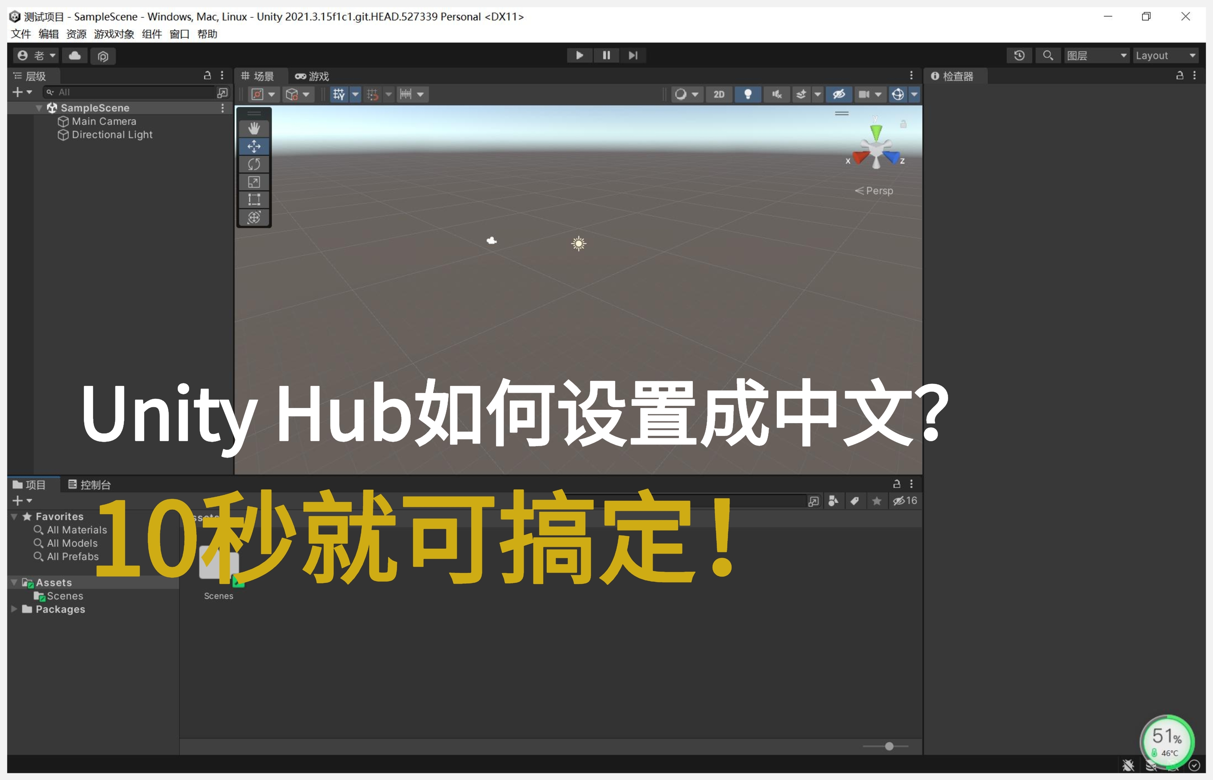The width and height of the screenshot is (1213, 780).
Task: Select the Rotate tool
Action: (x=254, y=164)
